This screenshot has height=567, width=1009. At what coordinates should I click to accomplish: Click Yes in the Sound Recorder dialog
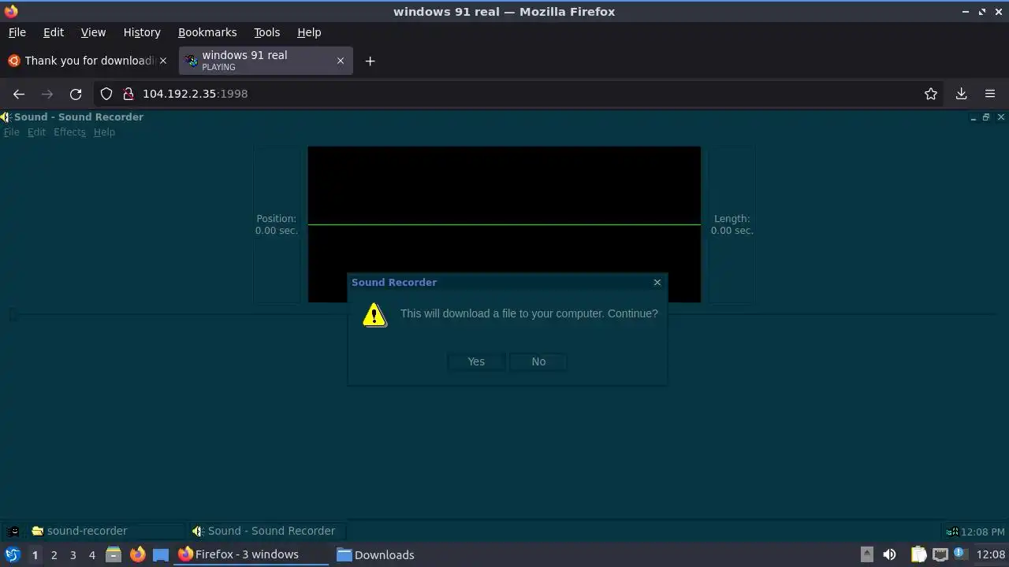[476, 361]
